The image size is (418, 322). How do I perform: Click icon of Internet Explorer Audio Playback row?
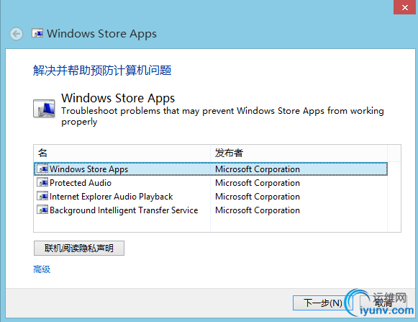(x=42, y=196)
